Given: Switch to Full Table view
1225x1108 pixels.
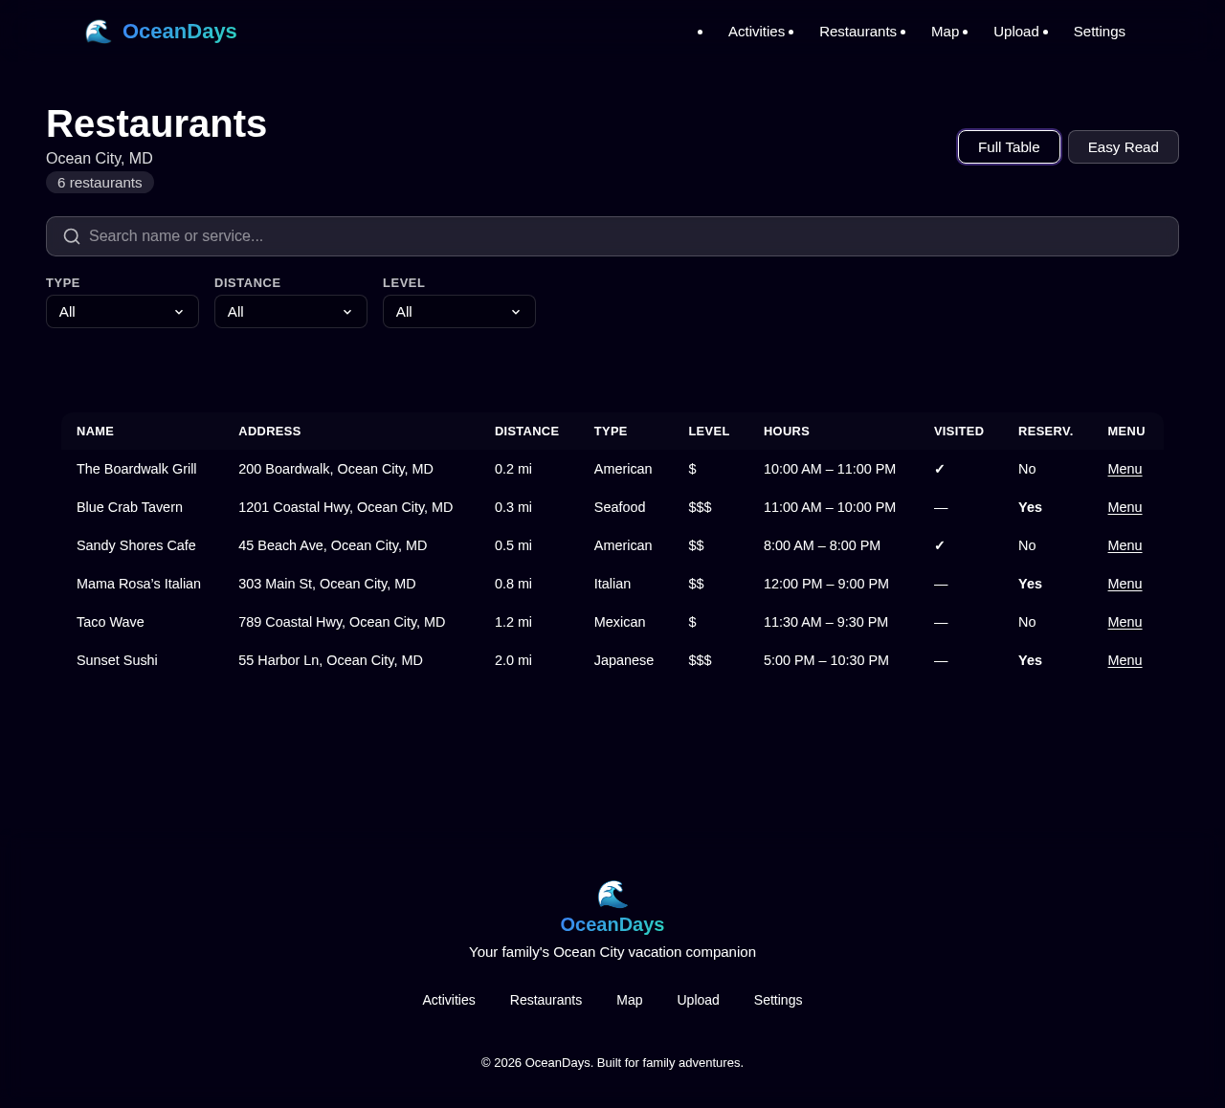Looking at the screenshot, I should click(1009, 147).
